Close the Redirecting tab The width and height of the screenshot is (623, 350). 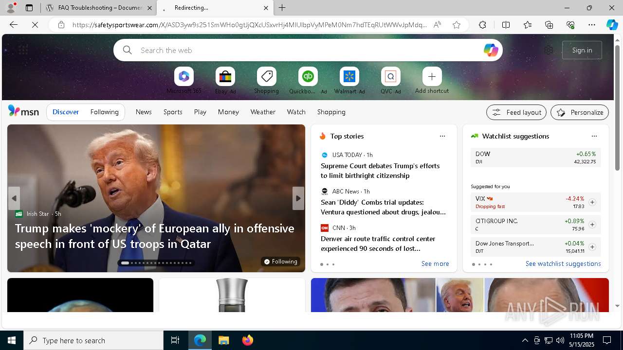click(x=266, y=8)
